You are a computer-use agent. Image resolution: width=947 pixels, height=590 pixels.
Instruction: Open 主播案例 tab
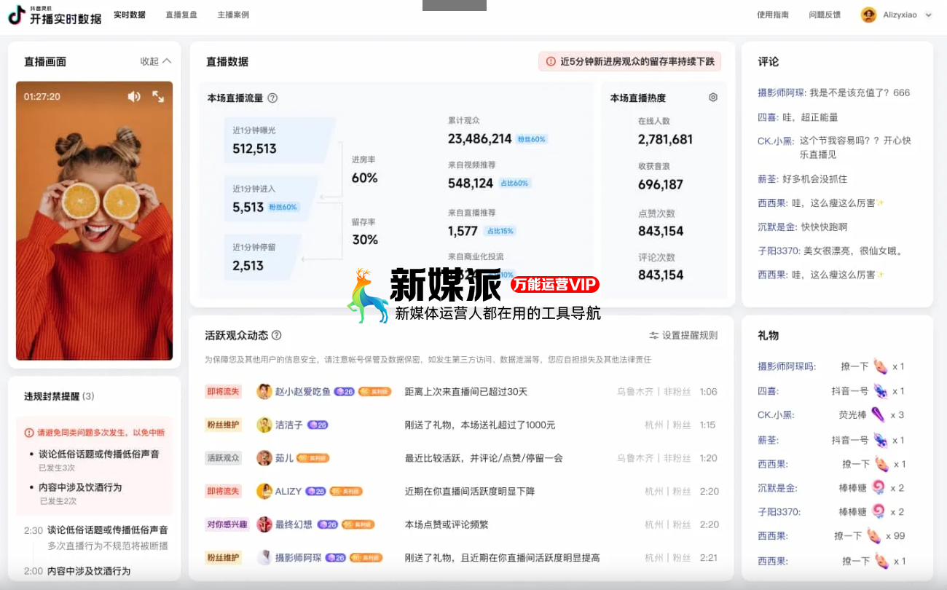(233, 15)
